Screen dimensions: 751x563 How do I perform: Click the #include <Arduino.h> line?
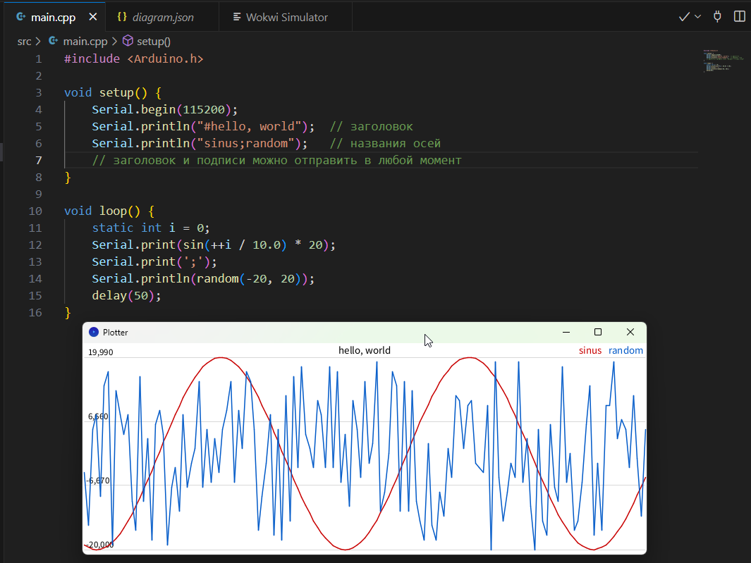(x=133, y=59)
